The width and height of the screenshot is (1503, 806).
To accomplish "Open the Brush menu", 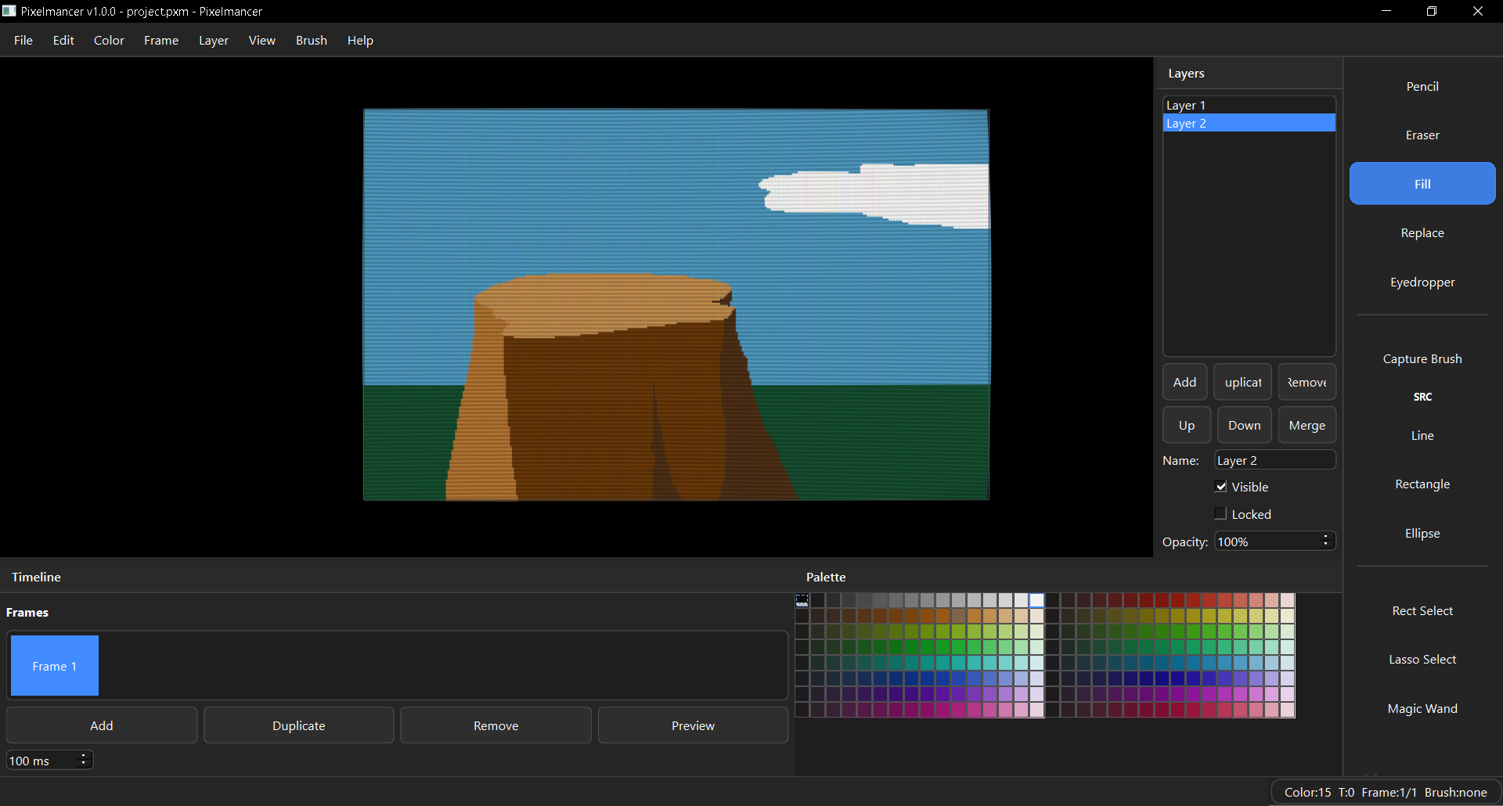I will (311, 41).
